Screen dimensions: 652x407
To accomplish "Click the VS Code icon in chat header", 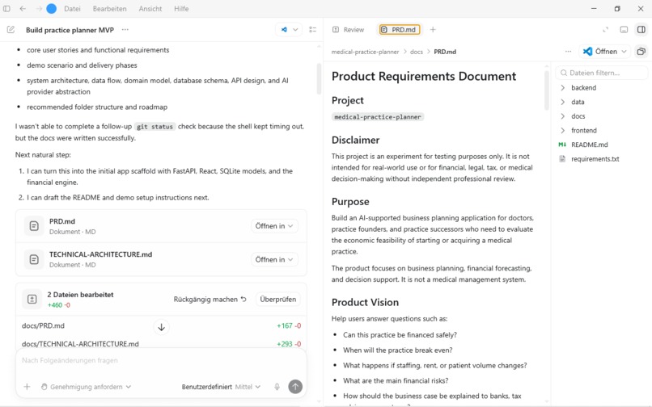I will tap(284, 30).
